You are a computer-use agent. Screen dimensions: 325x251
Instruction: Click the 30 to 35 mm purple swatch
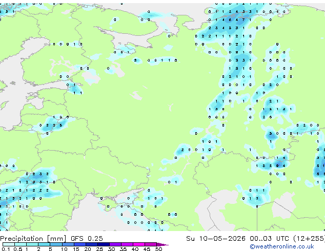[115, 244]
